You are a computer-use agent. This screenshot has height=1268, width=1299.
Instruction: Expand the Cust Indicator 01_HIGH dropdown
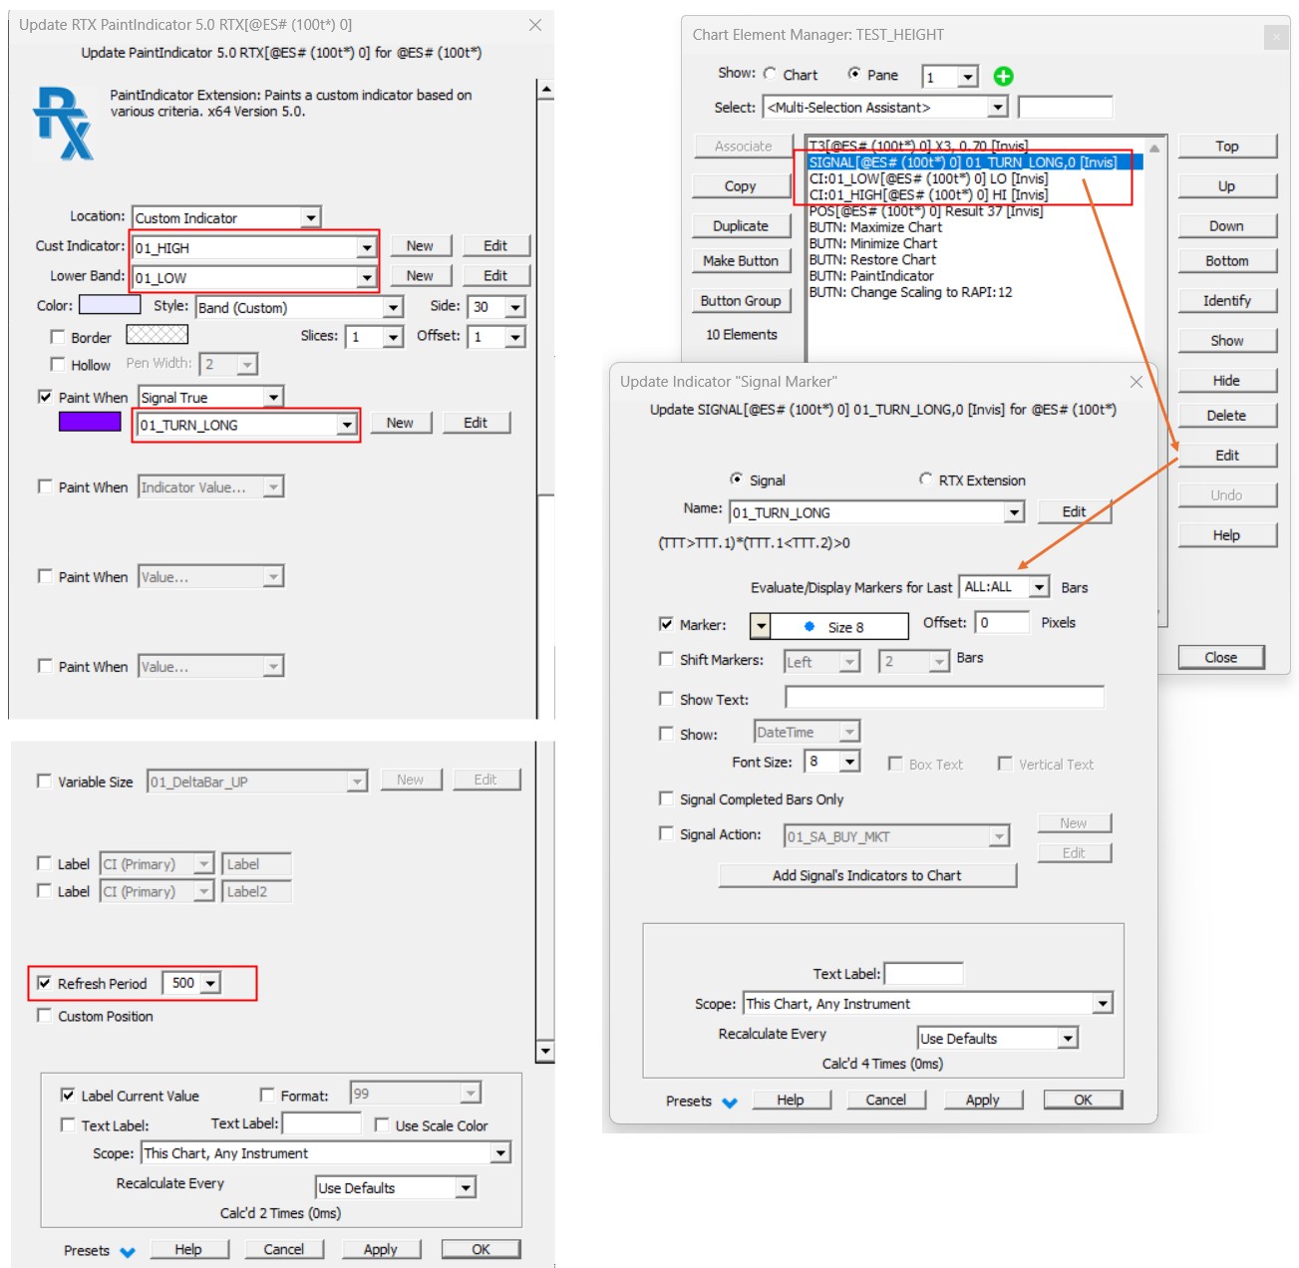click(367, 247)
